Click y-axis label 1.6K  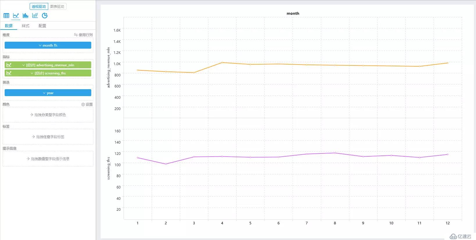tap(117, 30)
